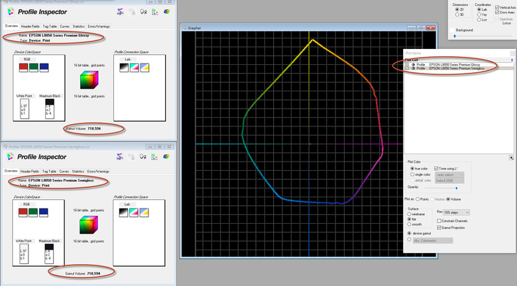
Task: Open the Statistics tab in Semigloss inspector
Action: click(x=78, y=171)
